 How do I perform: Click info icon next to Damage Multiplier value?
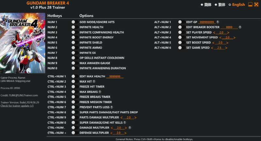(x=130, y=128)
